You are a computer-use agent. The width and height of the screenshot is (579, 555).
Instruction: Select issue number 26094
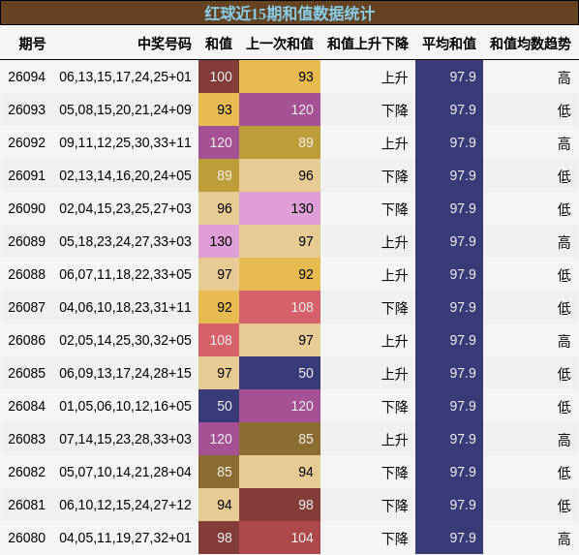tap(26, 77)
